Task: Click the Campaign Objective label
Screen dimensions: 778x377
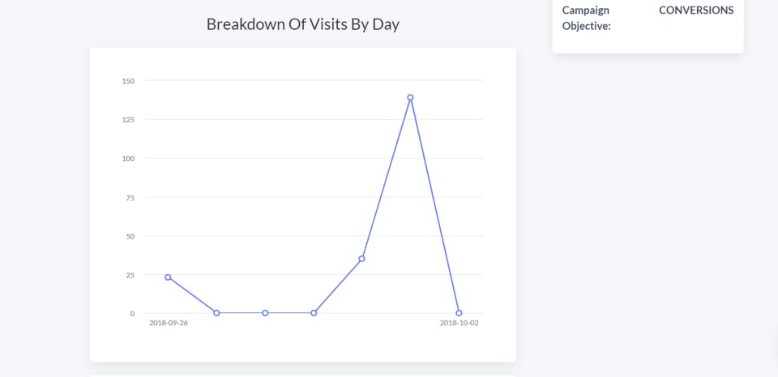Action: (x=587, y=18)
